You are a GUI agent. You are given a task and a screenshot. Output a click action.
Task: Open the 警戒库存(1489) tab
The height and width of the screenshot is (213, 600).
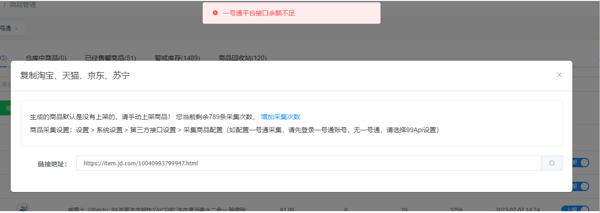click(x=177, y=58)
